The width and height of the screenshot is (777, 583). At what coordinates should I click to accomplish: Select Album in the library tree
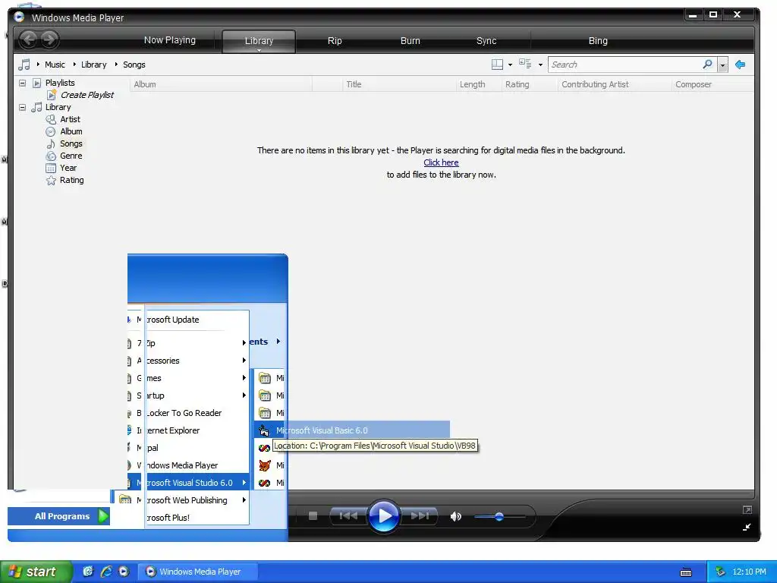coord(71,131)
